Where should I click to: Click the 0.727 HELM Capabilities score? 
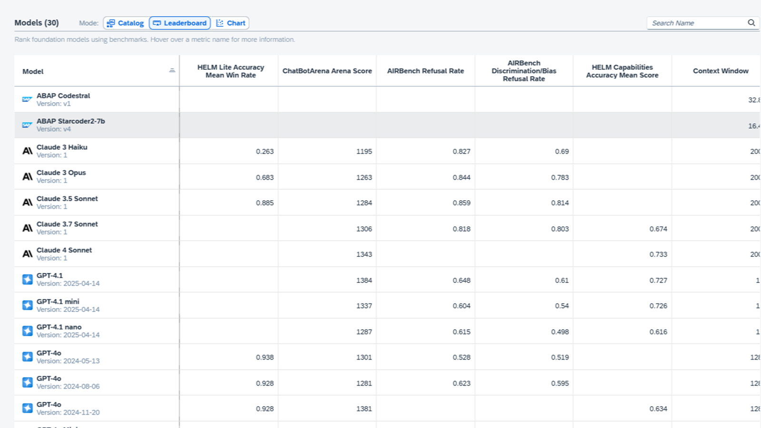[658, 280]
